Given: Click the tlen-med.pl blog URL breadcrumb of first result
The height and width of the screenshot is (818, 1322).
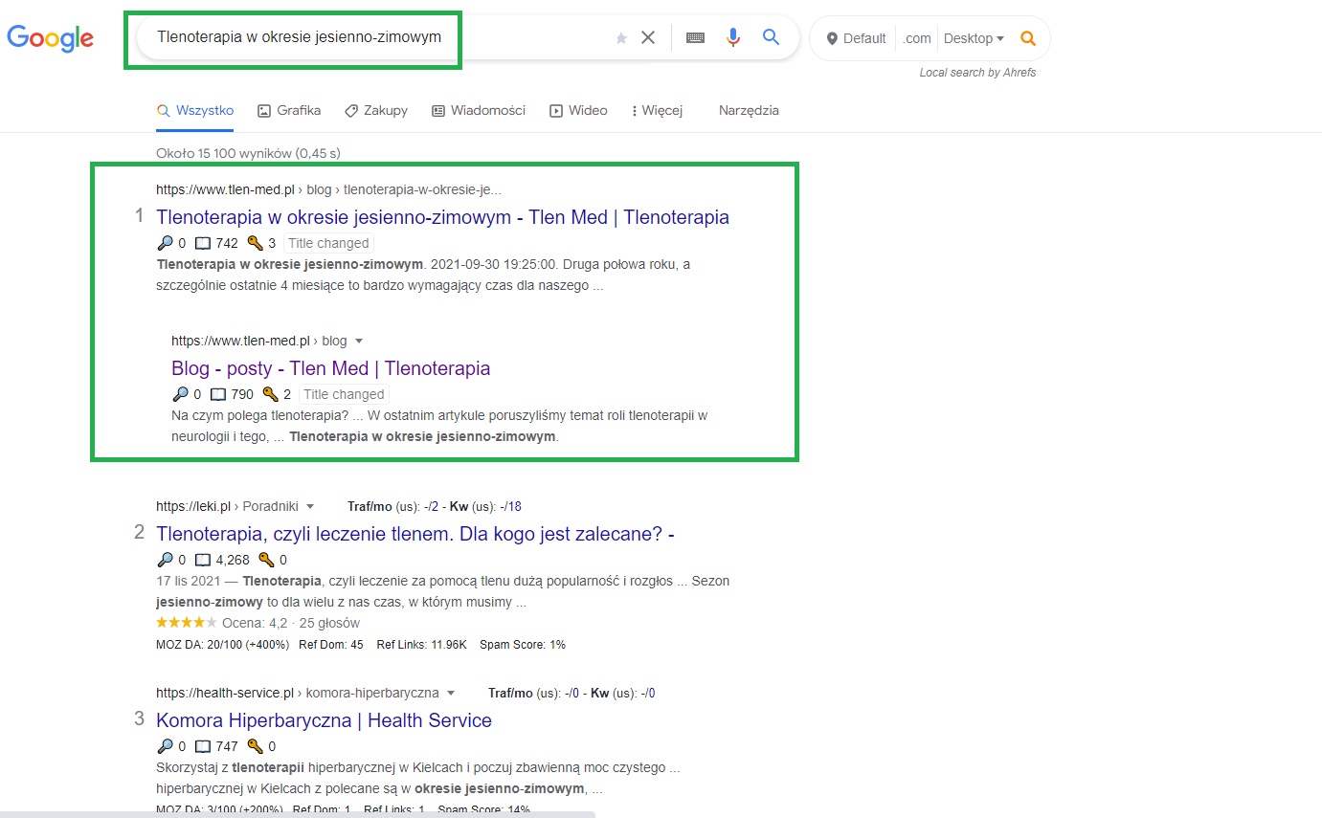Looking at the screenshot, I should (x=328, y=189).
